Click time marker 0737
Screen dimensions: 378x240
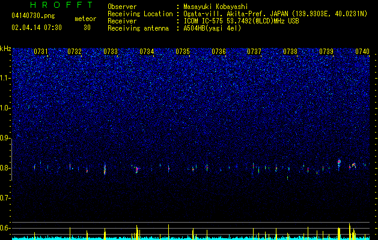tap(254, 51)
